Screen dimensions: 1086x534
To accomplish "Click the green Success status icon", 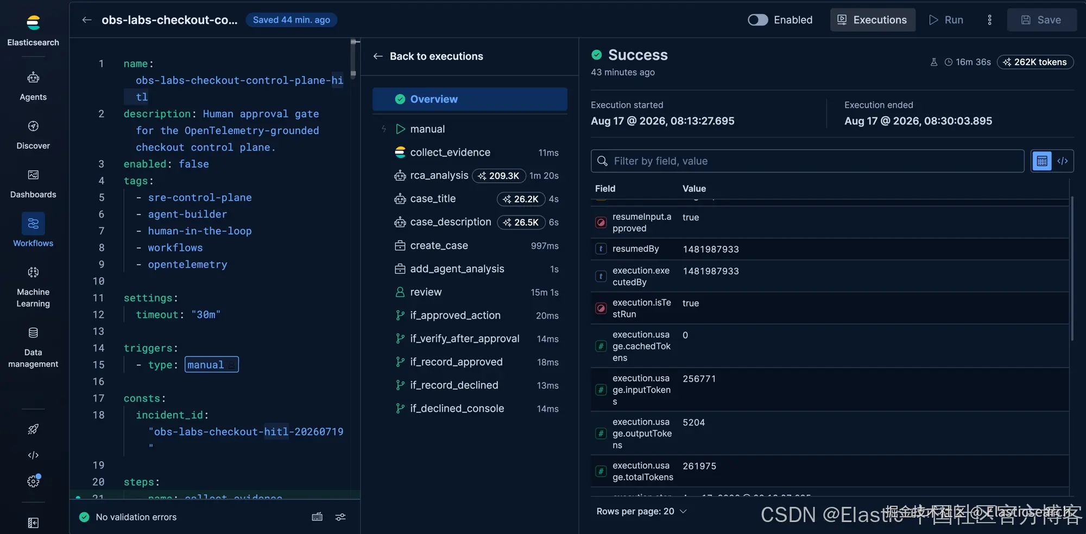I will pos(597,55).
